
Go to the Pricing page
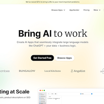86,10
